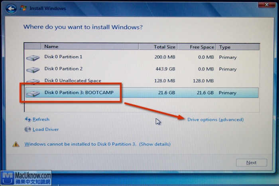Click the Windows logo in title bar
Image resolution: width=279 pixels, height=186 pixels.
(24, 8)
